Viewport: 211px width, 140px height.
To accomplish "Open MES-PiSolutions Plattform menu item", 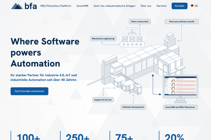I will pos(56,6).
